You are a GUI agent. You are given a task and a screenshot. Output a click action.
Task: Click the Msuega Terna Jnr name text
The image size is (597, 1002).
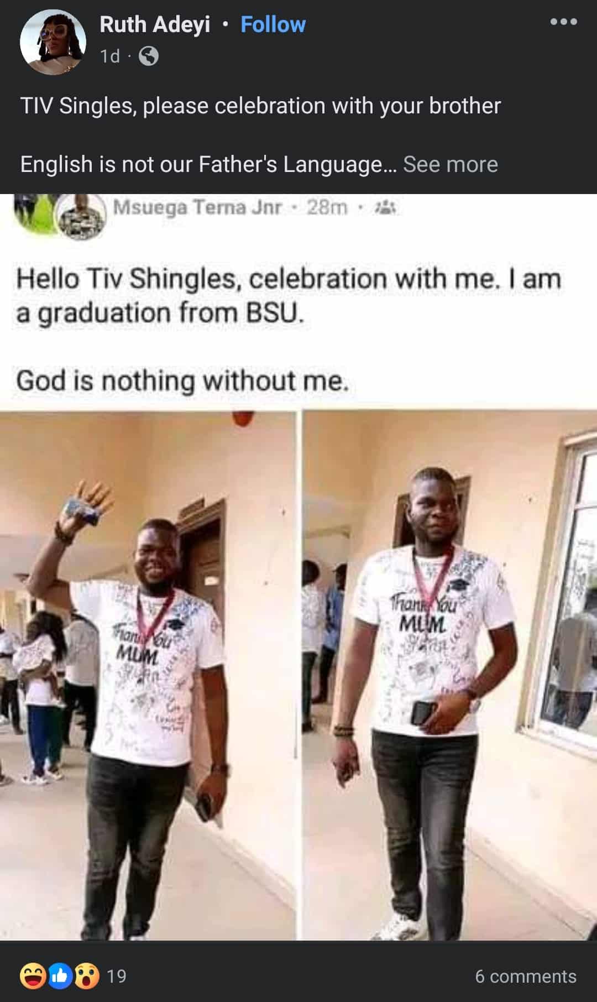coord(198,208)
